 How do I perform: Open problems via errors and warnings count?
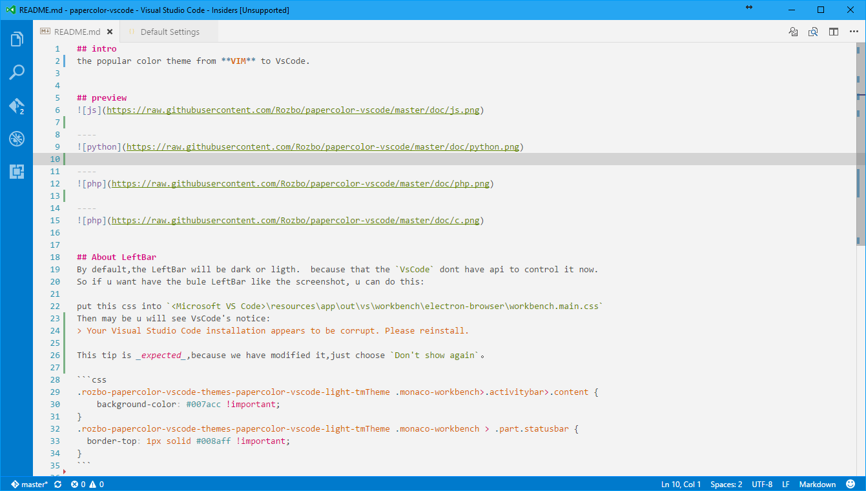click(87, 484)
